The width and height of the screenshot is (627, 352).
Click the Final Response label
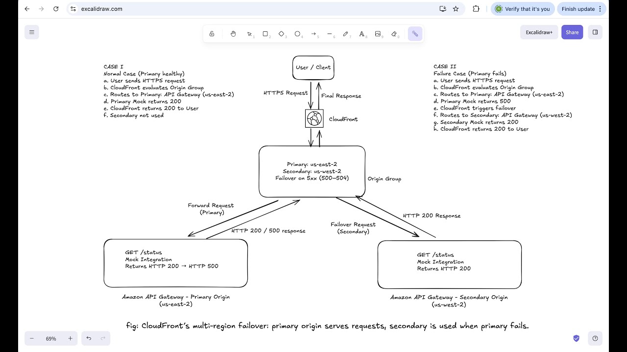[341, 96]
